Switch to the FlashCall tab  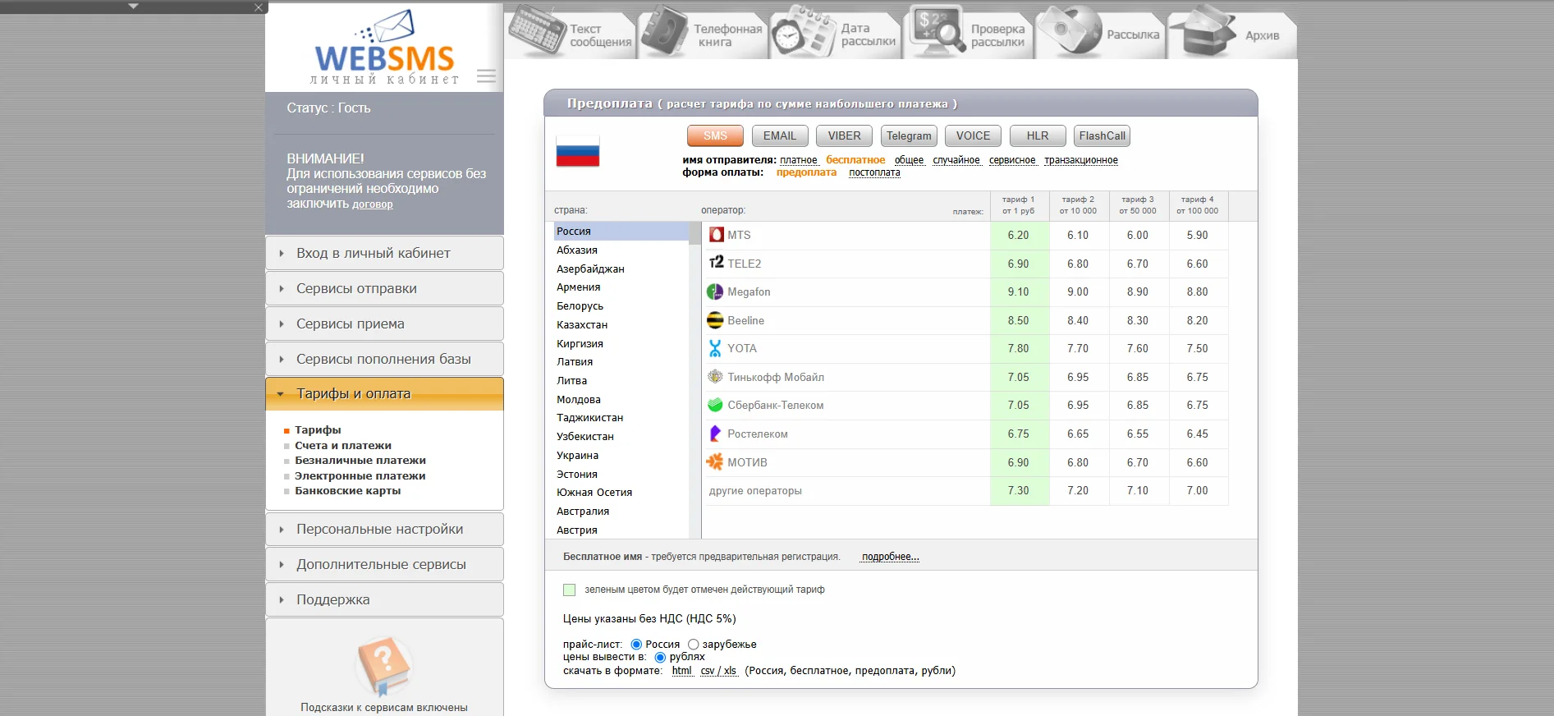click(x=1102, y=135)
